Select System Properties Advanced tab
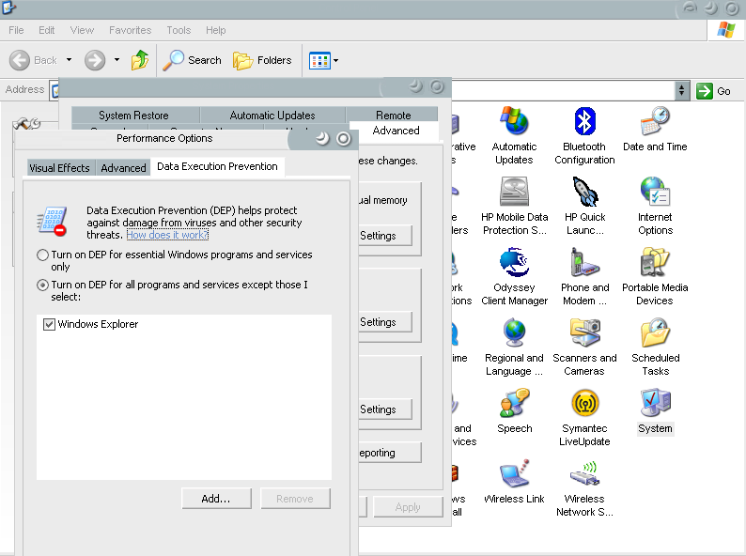746x556 pixels. click(396, 131)
